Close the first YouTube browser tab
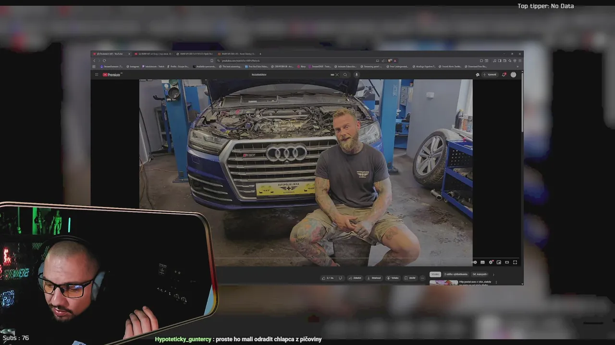 point(129,54)
